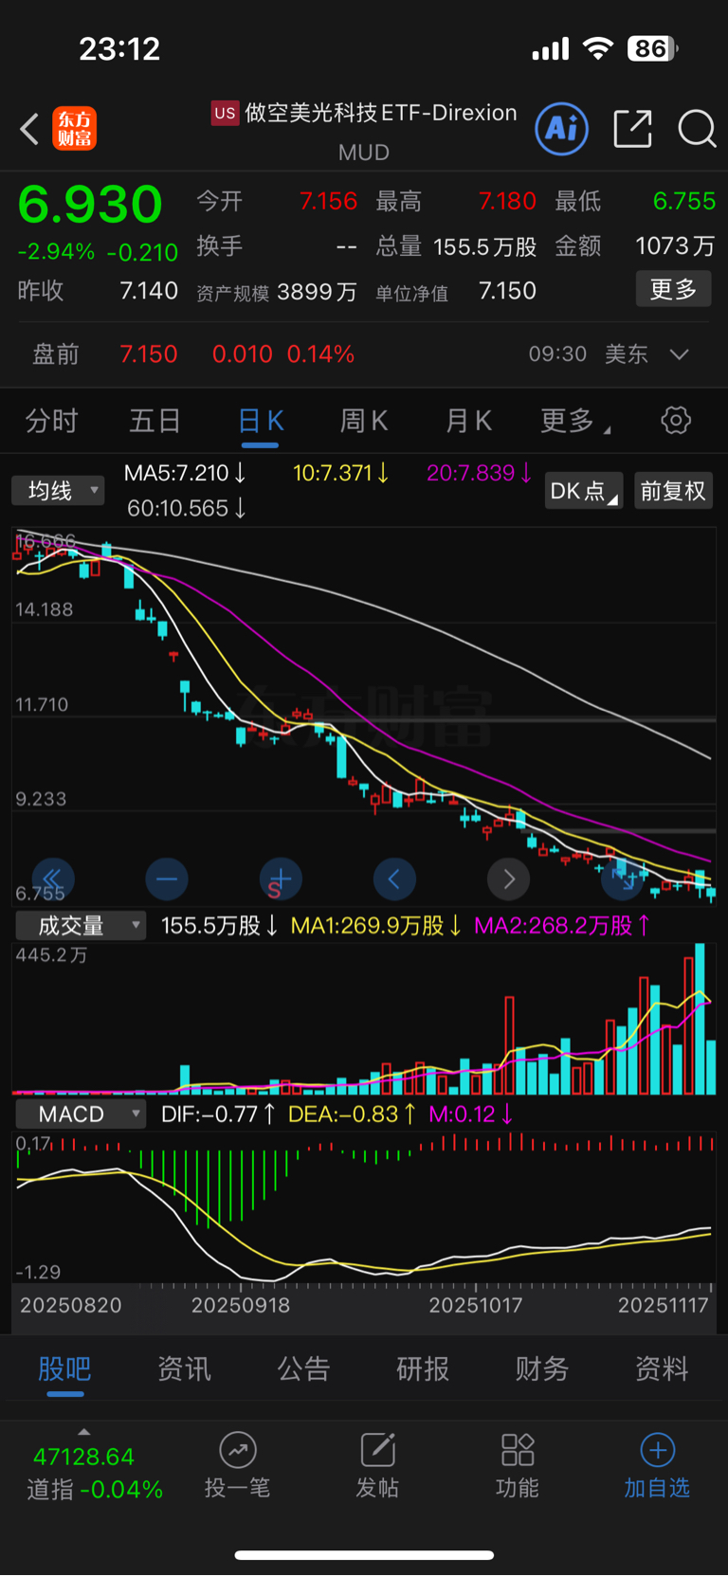Tap 60:10.565 moving average value

pos(187,508)
